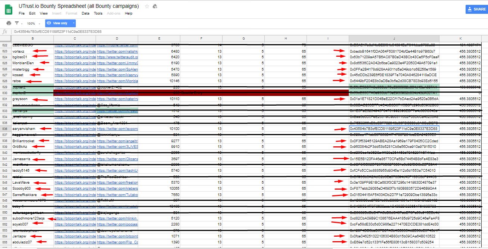488x249 pixels.
Task: Select the cell containing username vortexz
Action: pos(32,51)
